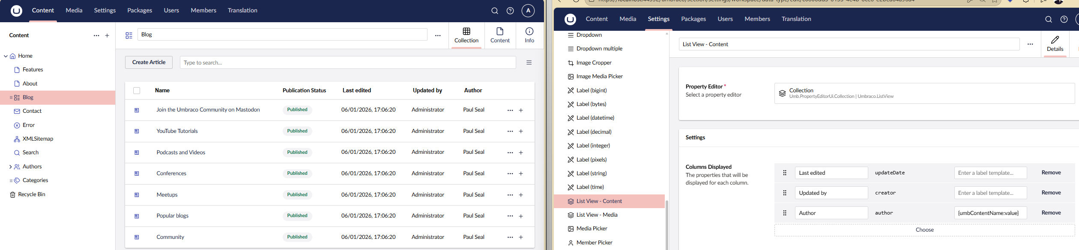Toggle the select-all checkbox in table header
Screen dimensions: 1079x250
[x=137, y=91]
